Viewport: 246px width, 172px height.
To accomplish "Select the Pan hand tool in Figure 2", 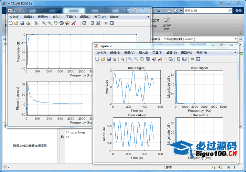I will (x=142, y=59).
